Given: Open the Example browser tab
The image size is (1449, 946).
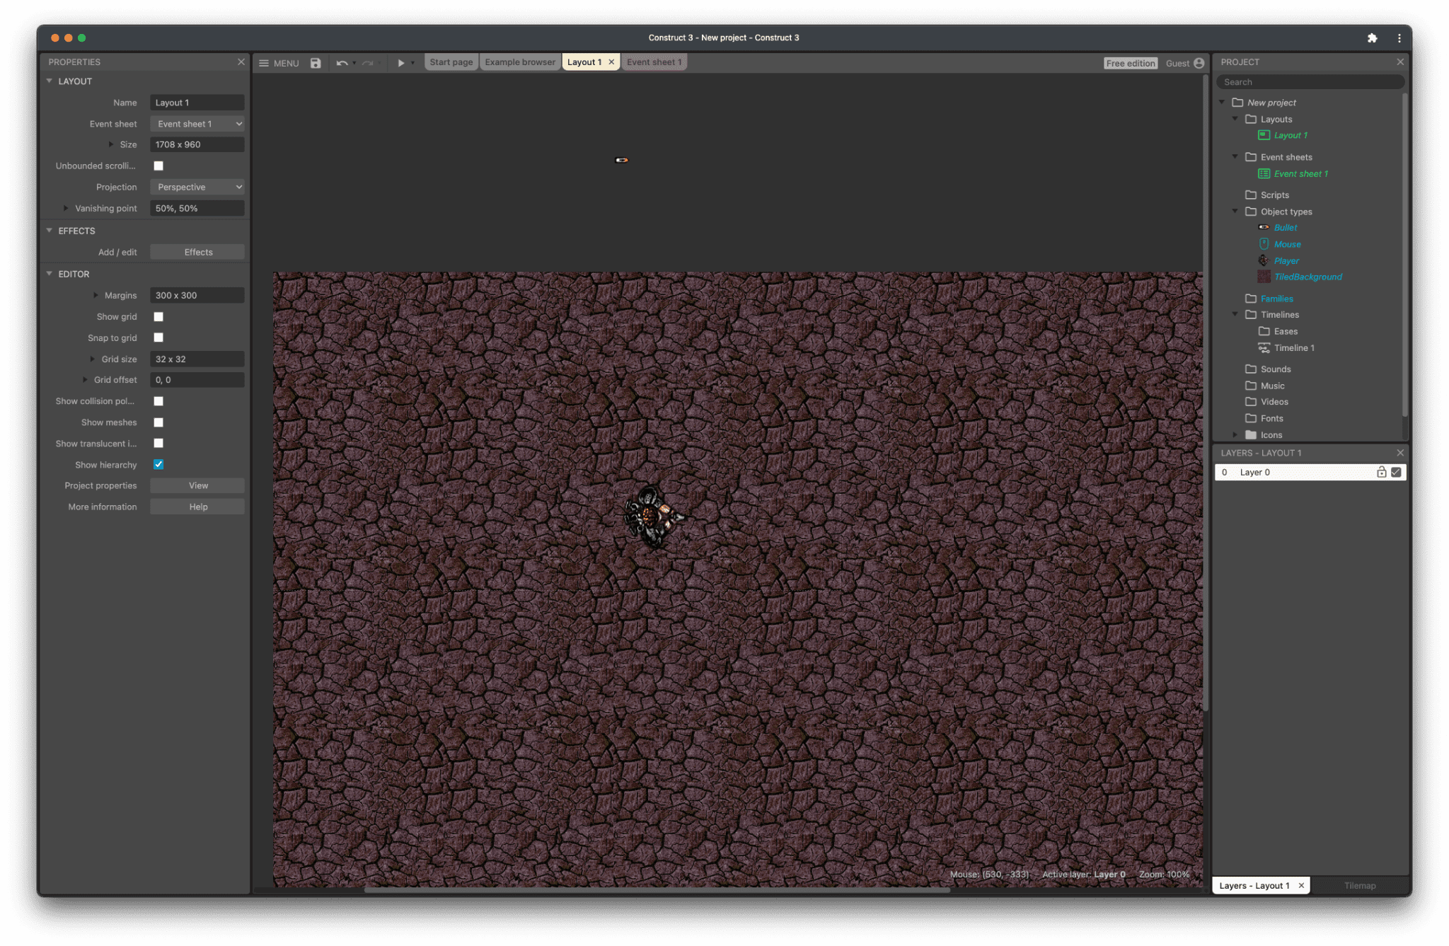Looking at the screenshot, I should coord(517,62).
